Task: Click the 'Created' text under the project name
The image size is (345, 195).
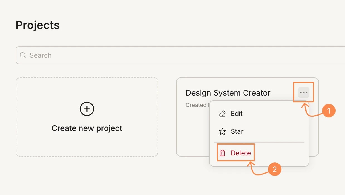Action: pos(196,105)
